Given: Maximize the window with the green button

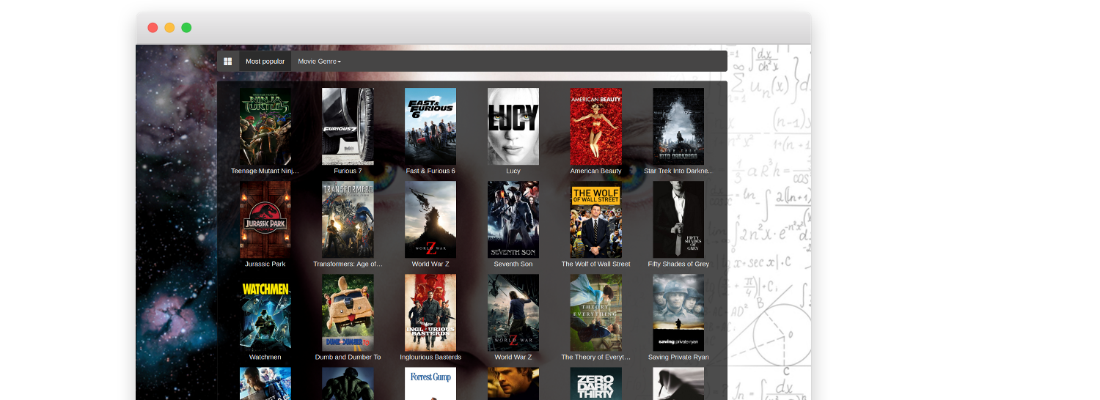Looking at the screenshot, I should [x=186, y=28].
